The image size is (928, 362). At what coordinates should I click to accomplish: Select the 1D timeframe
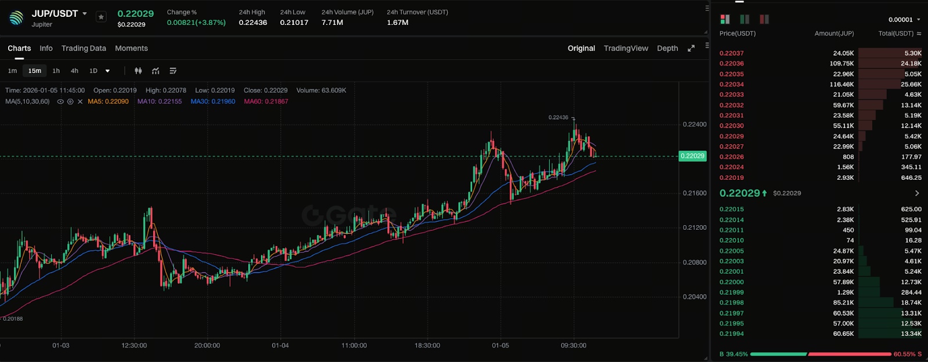pos(93,71)
